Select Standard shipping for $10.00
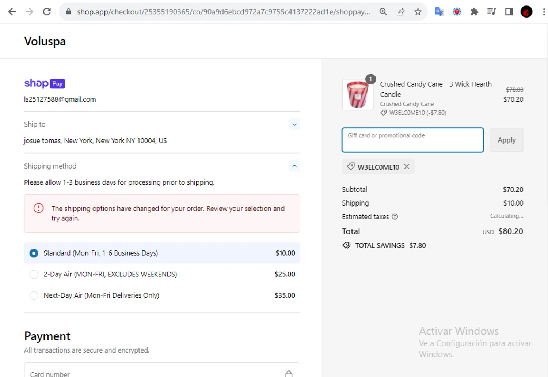This screenshot has height=377, width=548. [162, 253]
